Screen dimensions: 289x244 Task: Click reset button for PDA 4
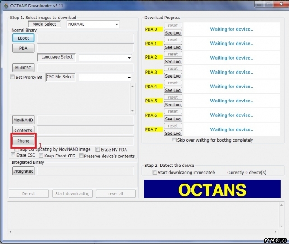pos(173,83)
